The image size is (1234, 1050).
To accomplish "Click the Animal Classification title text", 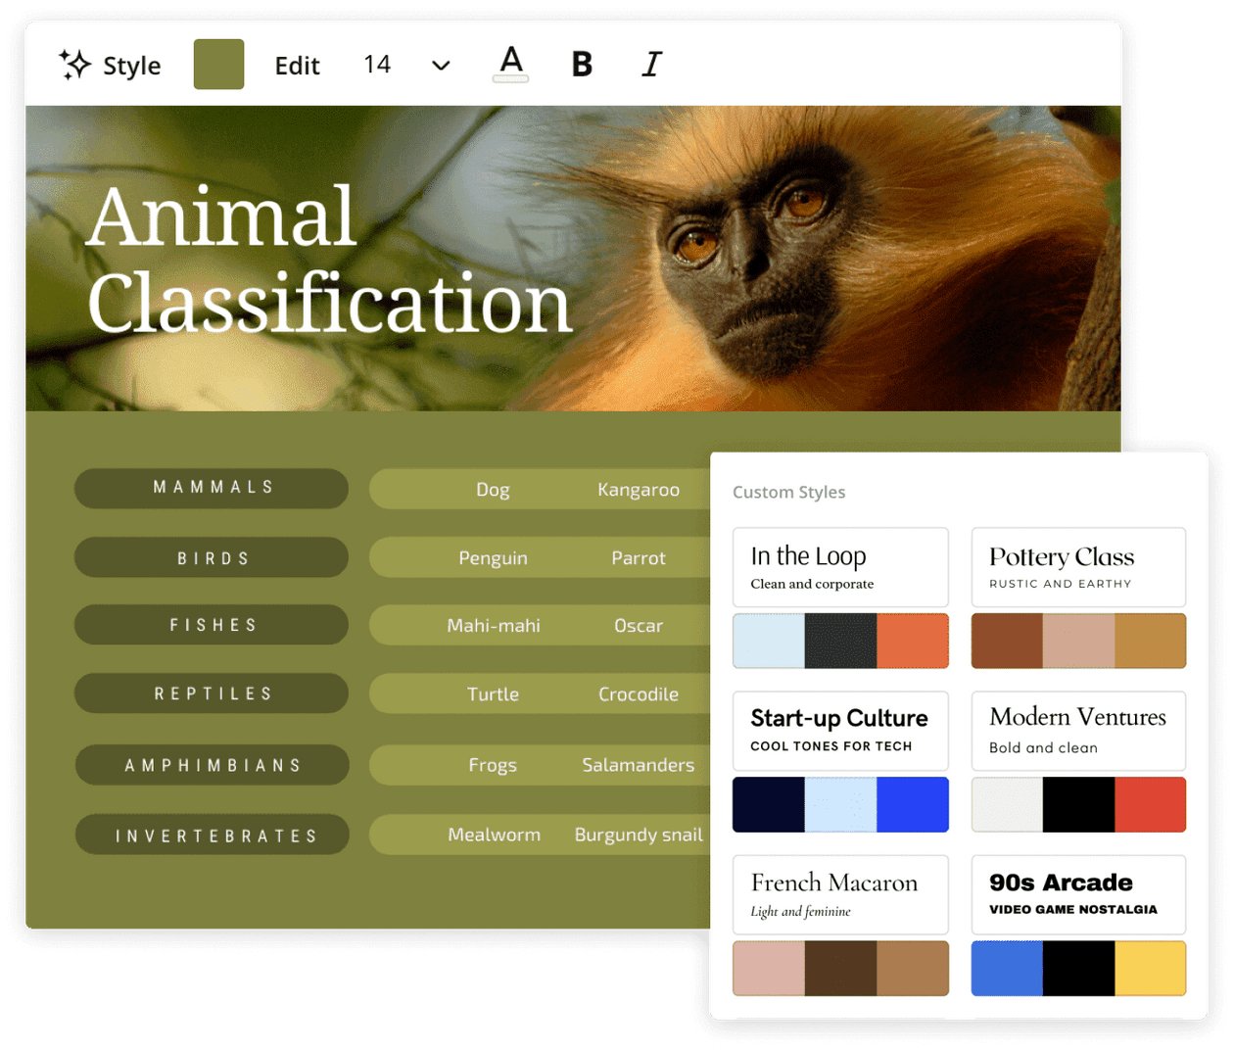I will pos(329,260).
